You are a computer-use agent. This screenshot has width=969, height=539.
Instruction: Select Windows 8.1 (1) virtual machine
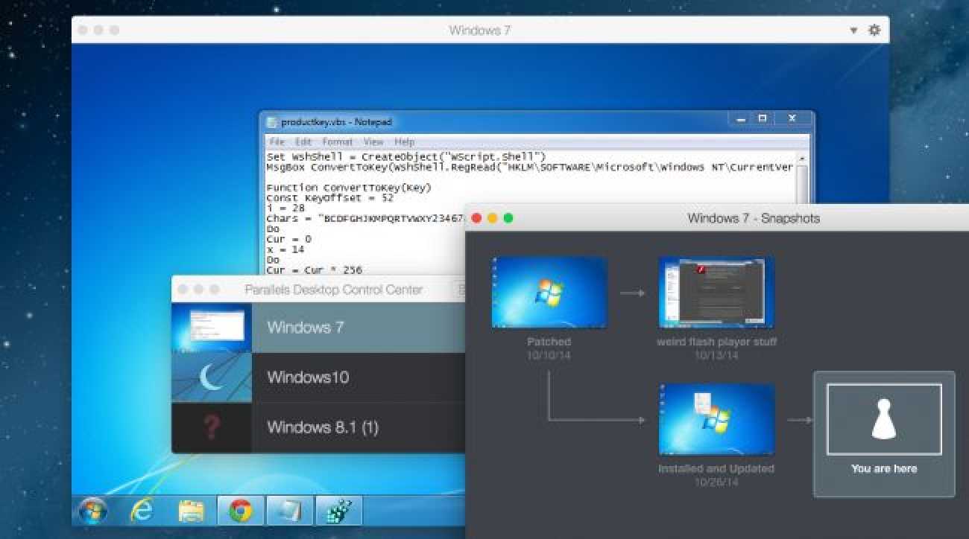[321, 427]
